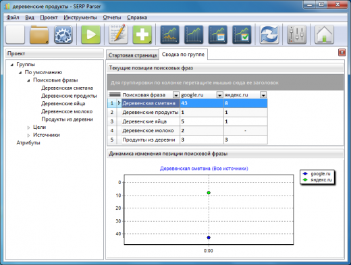Close the tab with red X button

[342, 53]
